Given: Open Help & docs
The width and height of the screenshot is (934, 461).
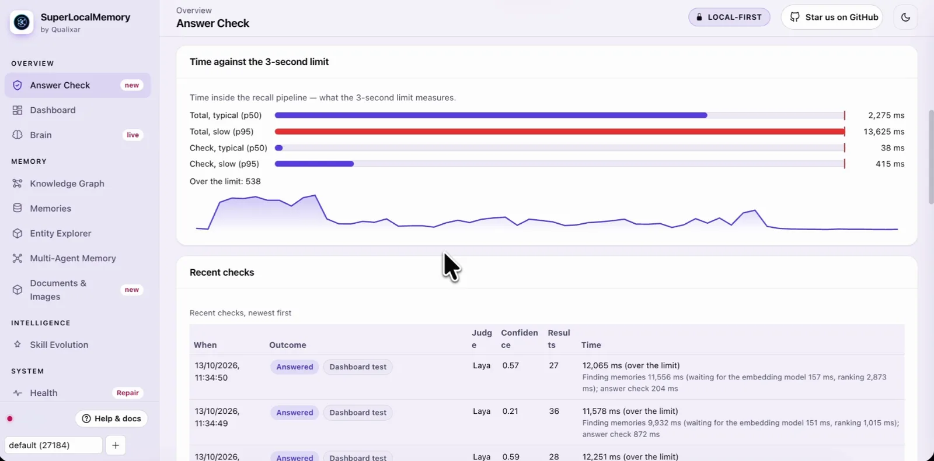Looking at the screenshot, I should click(111, 418).
